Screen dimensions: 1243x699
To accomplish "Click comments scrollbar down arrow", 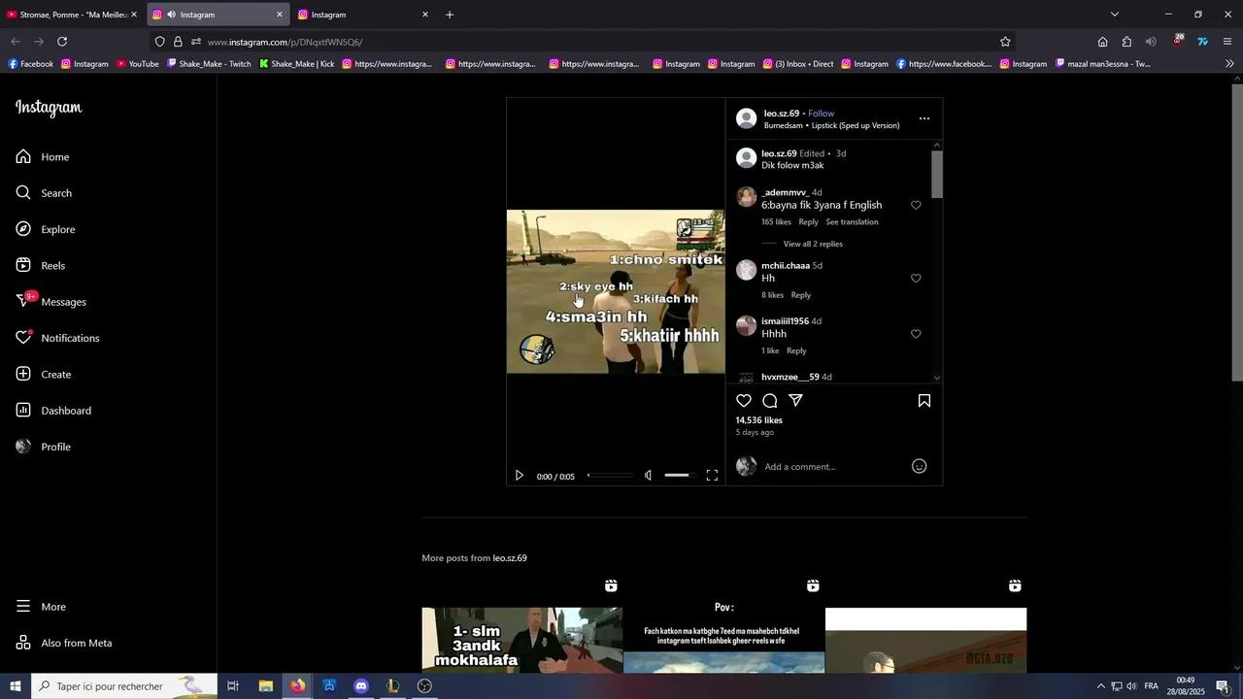I will pos(937,378).
